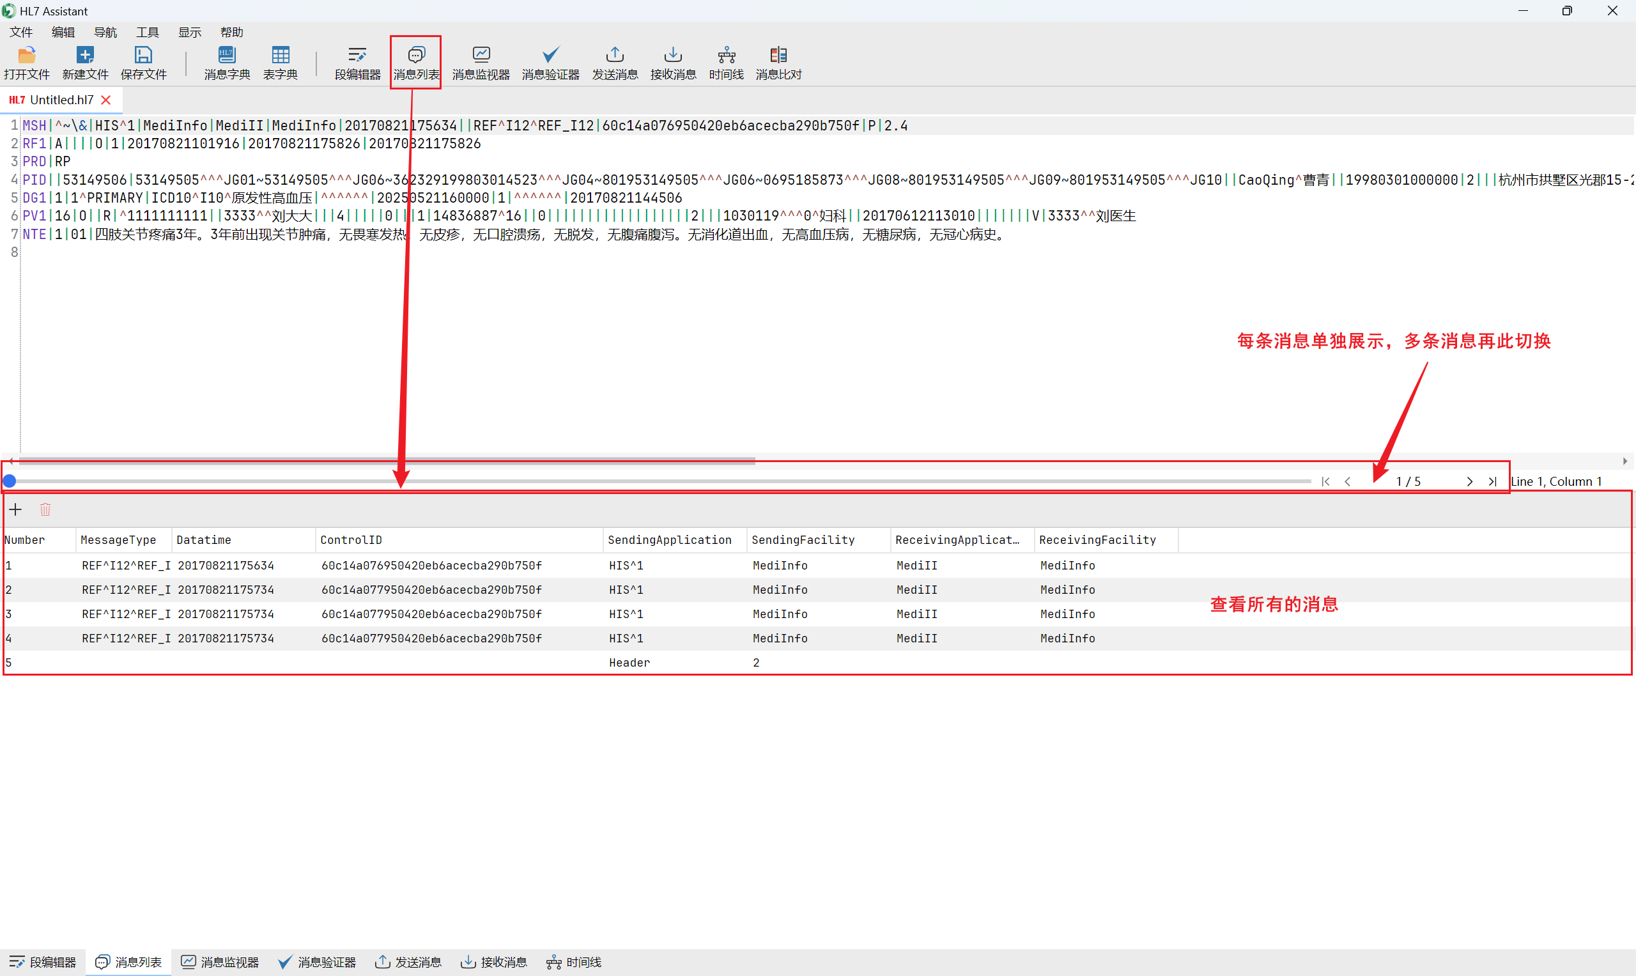Click the PID segment line in editor
Image resolution: width=1636 pixels, height=976 pixels.
[x=828, y=180]
